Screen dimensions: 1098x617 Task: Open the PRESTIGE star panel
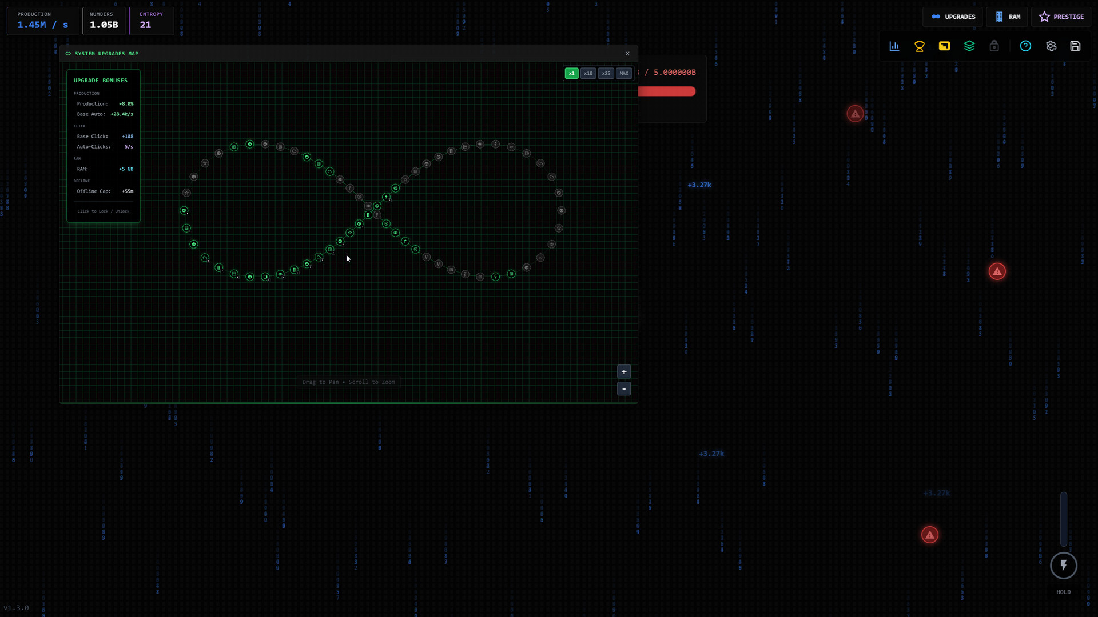[x=1061, y=17]
